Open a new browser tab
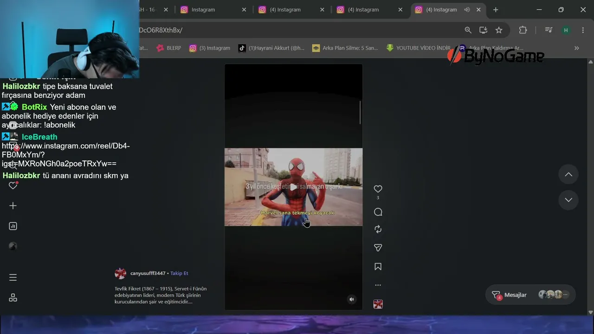594x334 pixels. 496,10
